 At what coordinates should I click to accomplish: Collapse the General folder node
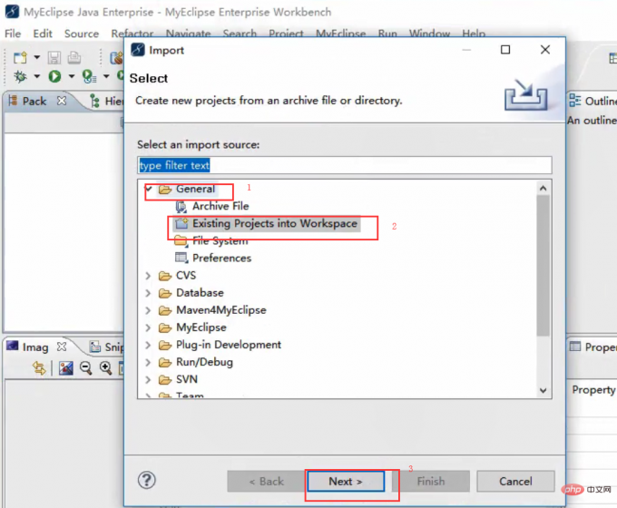tap(149, 189)
